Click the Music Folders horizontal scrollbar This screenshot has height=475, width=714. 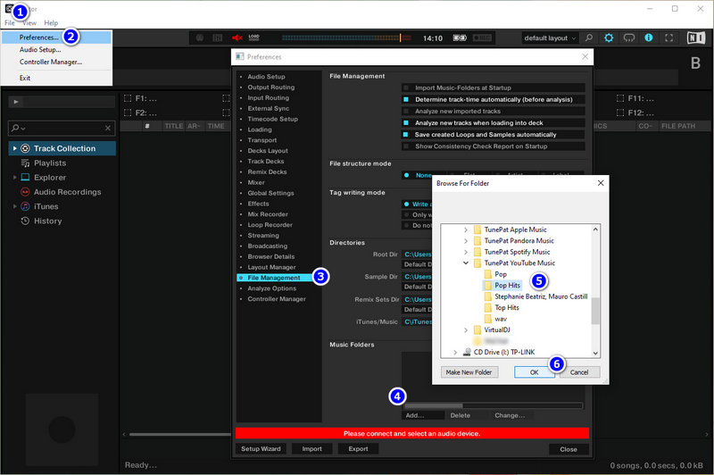tap(494, 405)
